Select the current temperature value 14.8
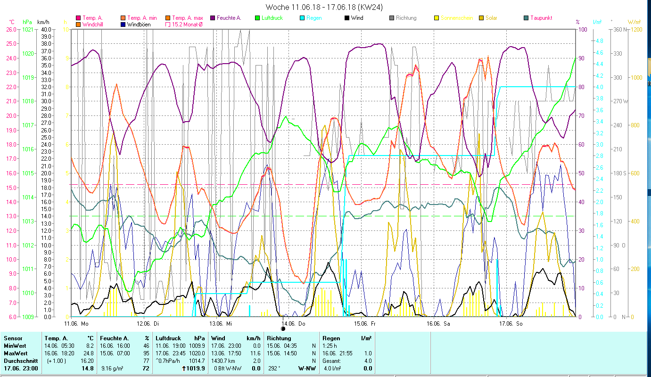Viewport: 651px width, 377px height. 87,369
